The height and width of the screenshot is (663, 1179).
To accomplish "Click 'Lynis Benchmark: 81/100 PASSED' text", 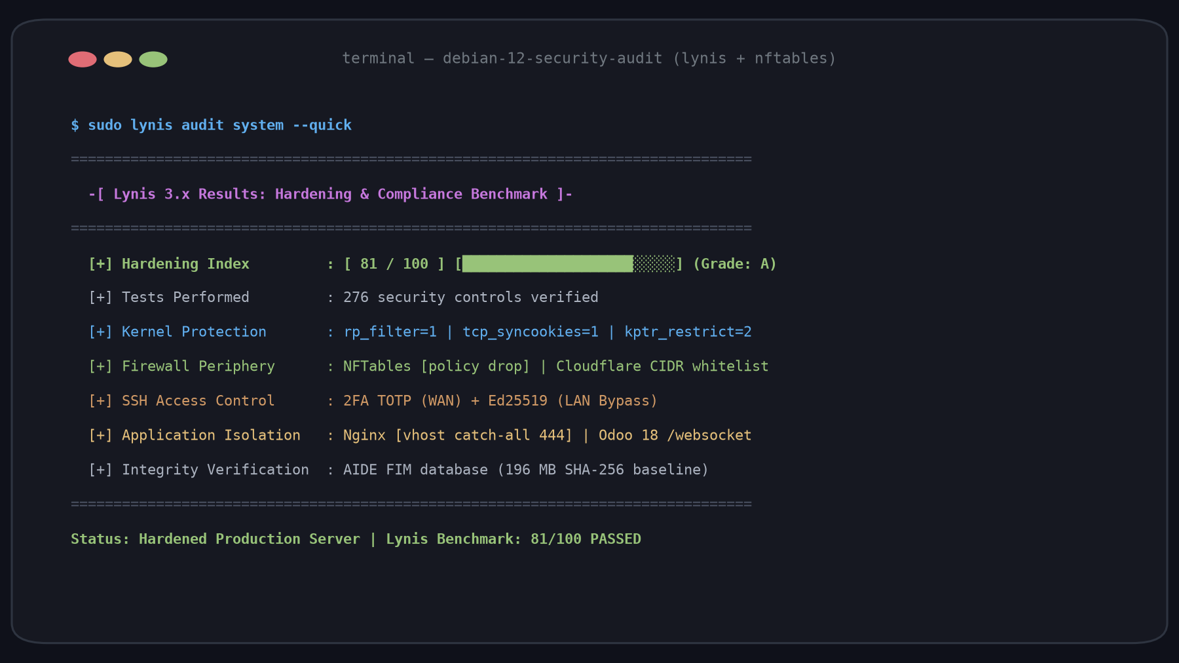I will click(x=514, y=539).
